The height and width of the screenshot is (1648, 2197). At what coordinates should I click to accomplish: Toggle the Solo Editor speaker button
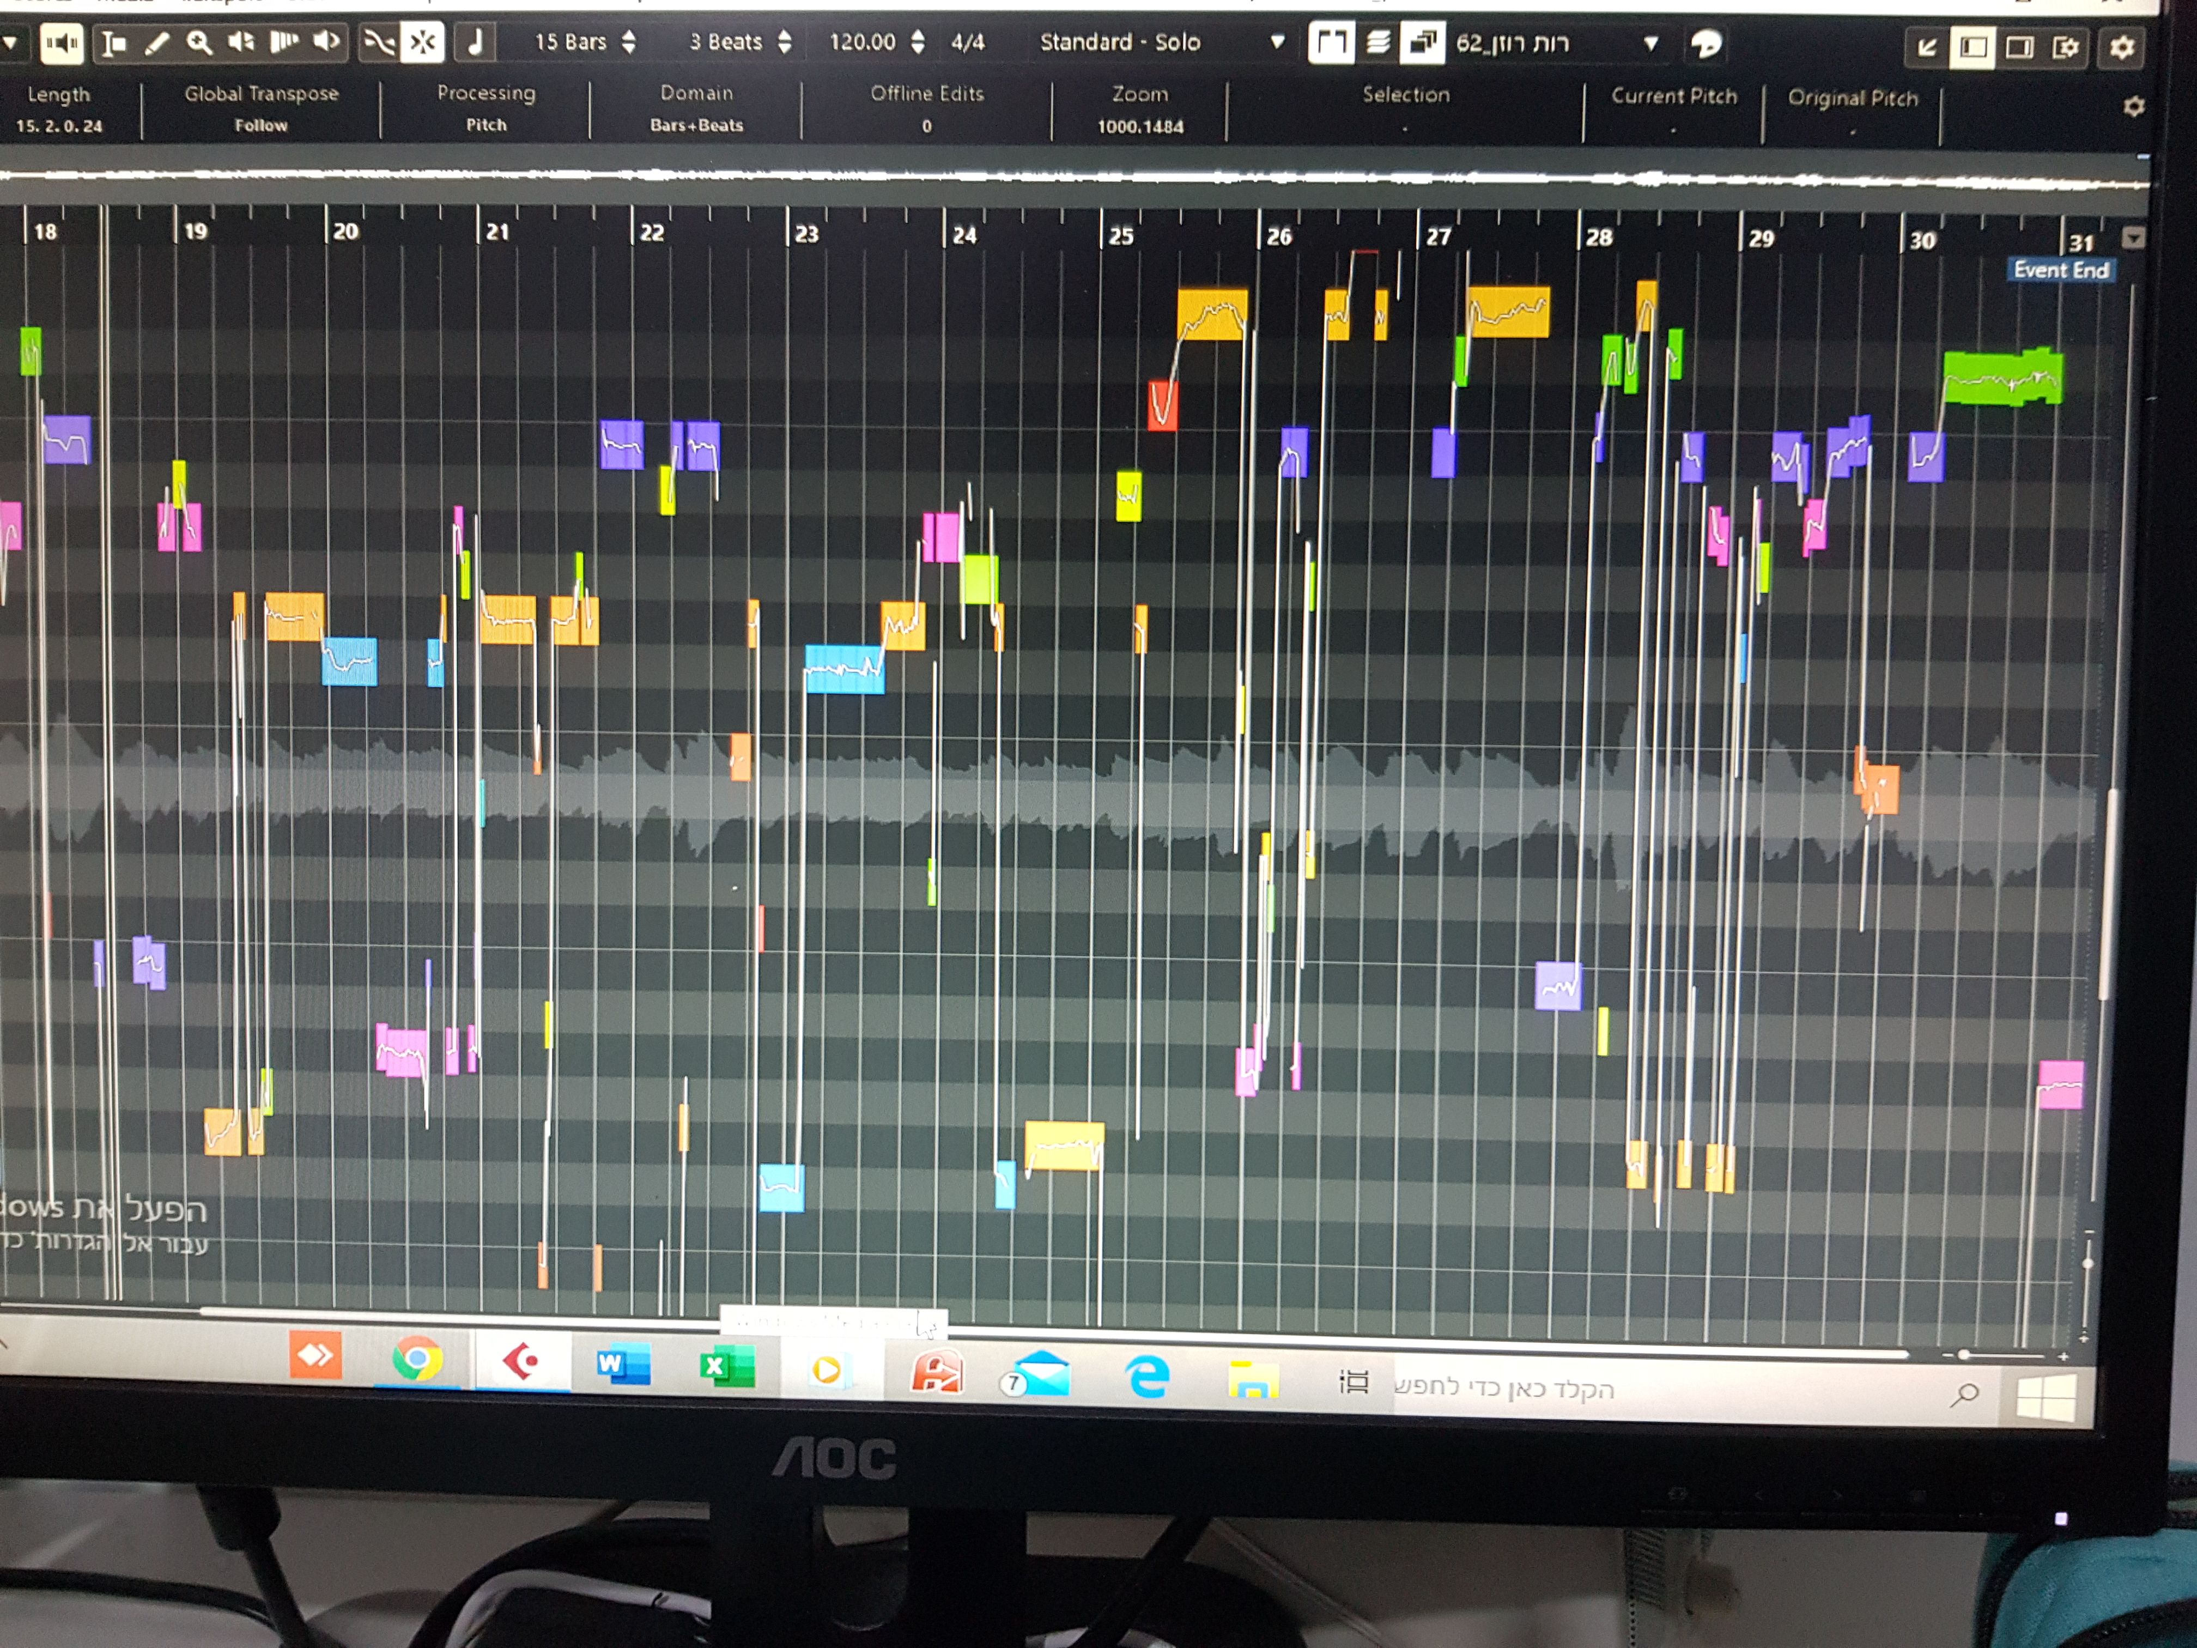(62, 43)
